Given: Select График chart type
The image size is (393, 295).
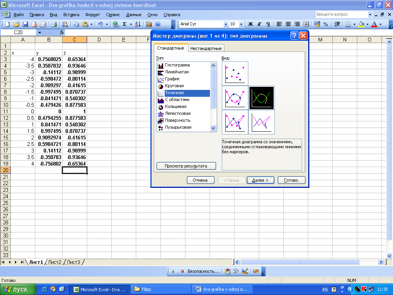Looking at the screenshot, I should click(x=183, y=79).
